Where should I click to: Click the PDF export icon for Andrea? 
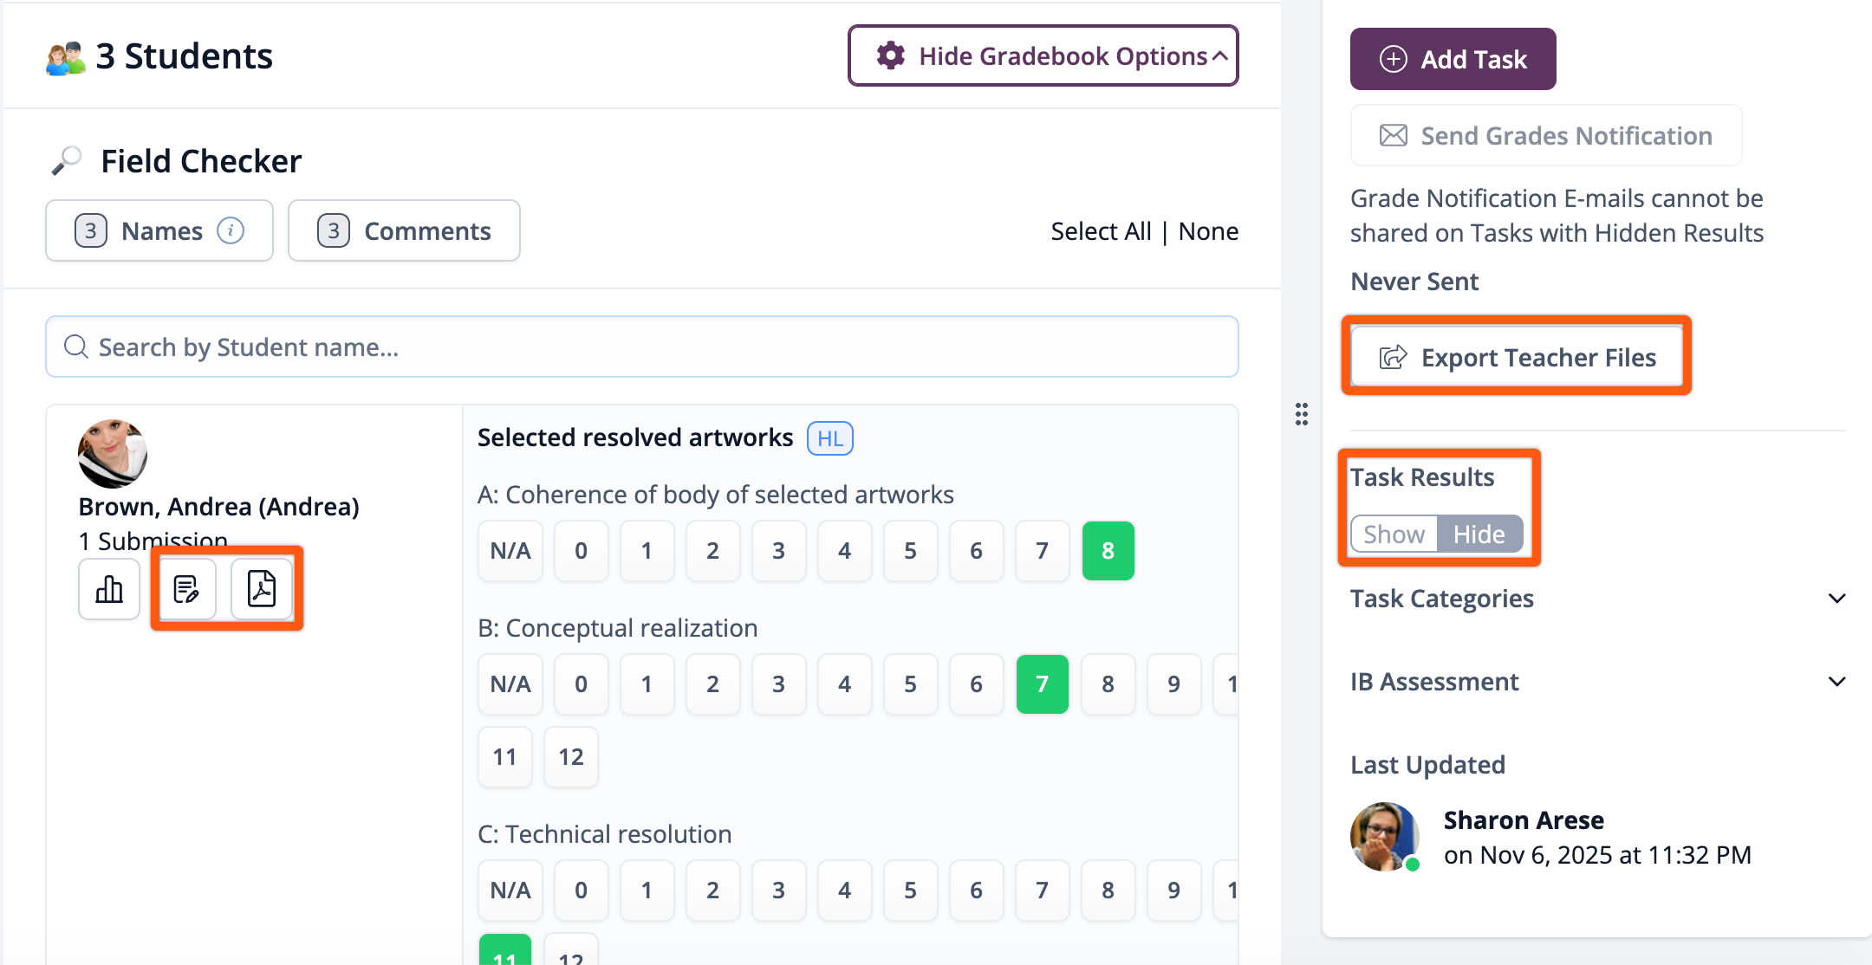[x=261, y=589]
